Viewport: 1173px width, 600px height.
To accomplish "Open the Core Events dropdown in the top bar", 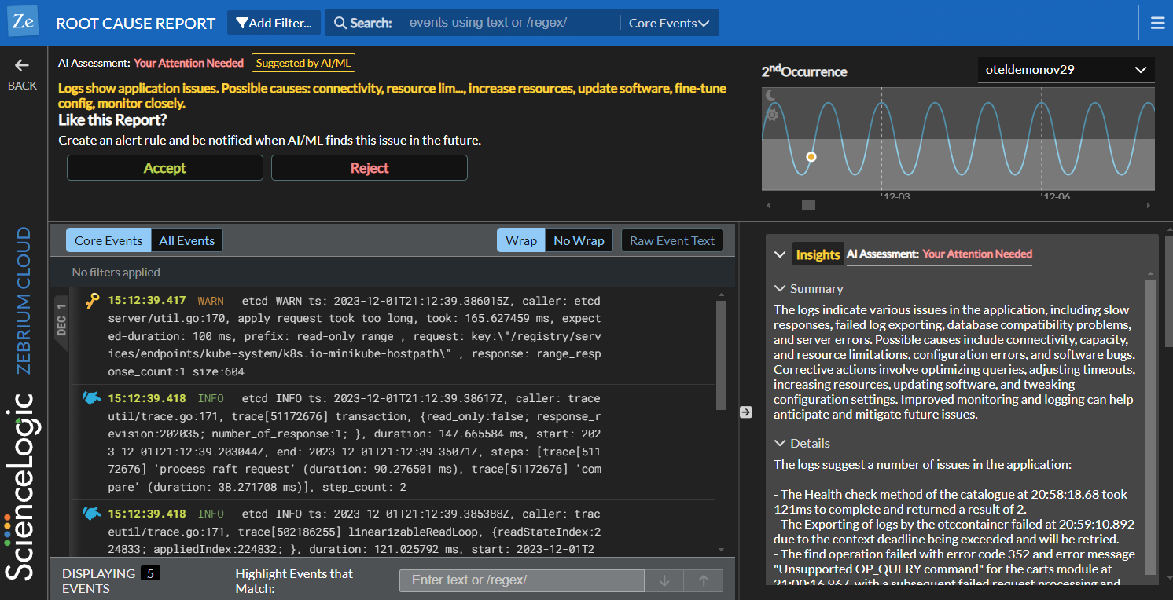I will pos(668,22).
